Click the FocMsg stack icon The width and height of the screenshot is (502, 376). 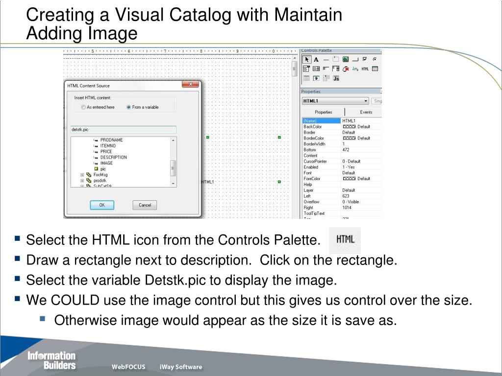[89, 175]
